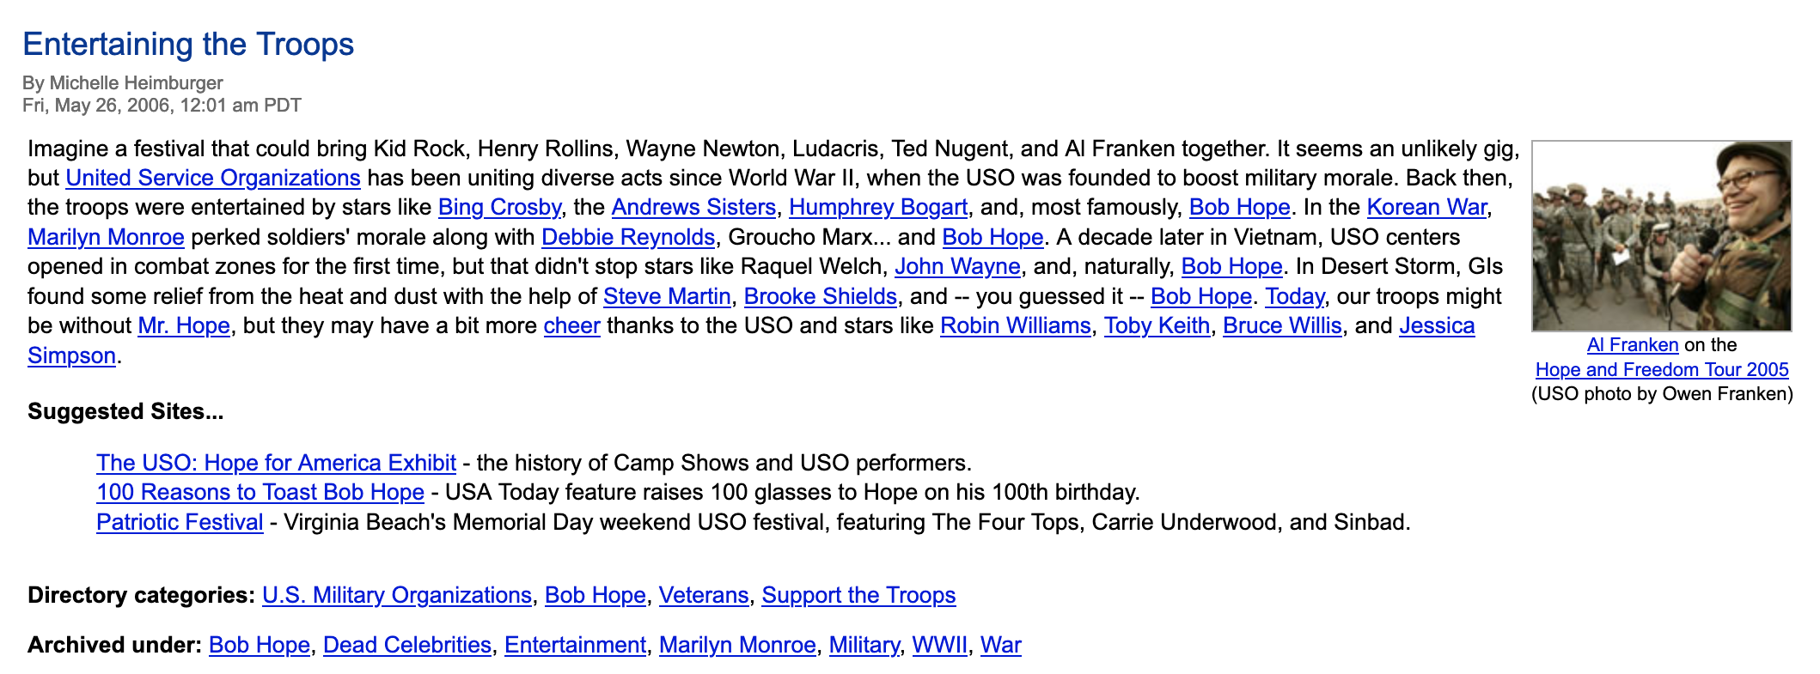Image resolution: width=1820 pixels, height=674 pixels.
Task: Open the Brooke Shields link
Action: click(x=820, y=296)
